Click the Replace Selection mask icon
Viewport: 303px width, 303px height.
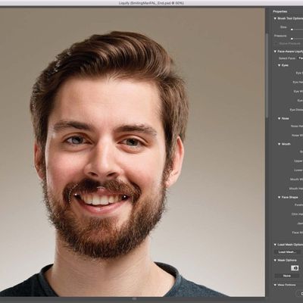point(295,268)
